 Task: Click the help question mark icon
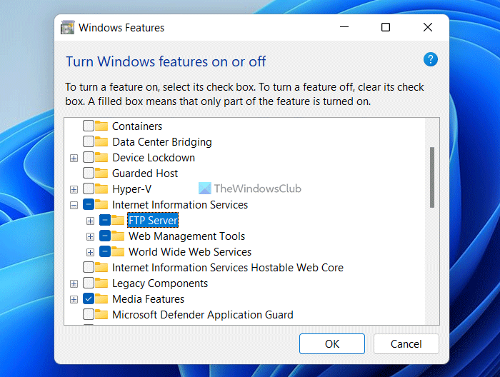[430, 59]
